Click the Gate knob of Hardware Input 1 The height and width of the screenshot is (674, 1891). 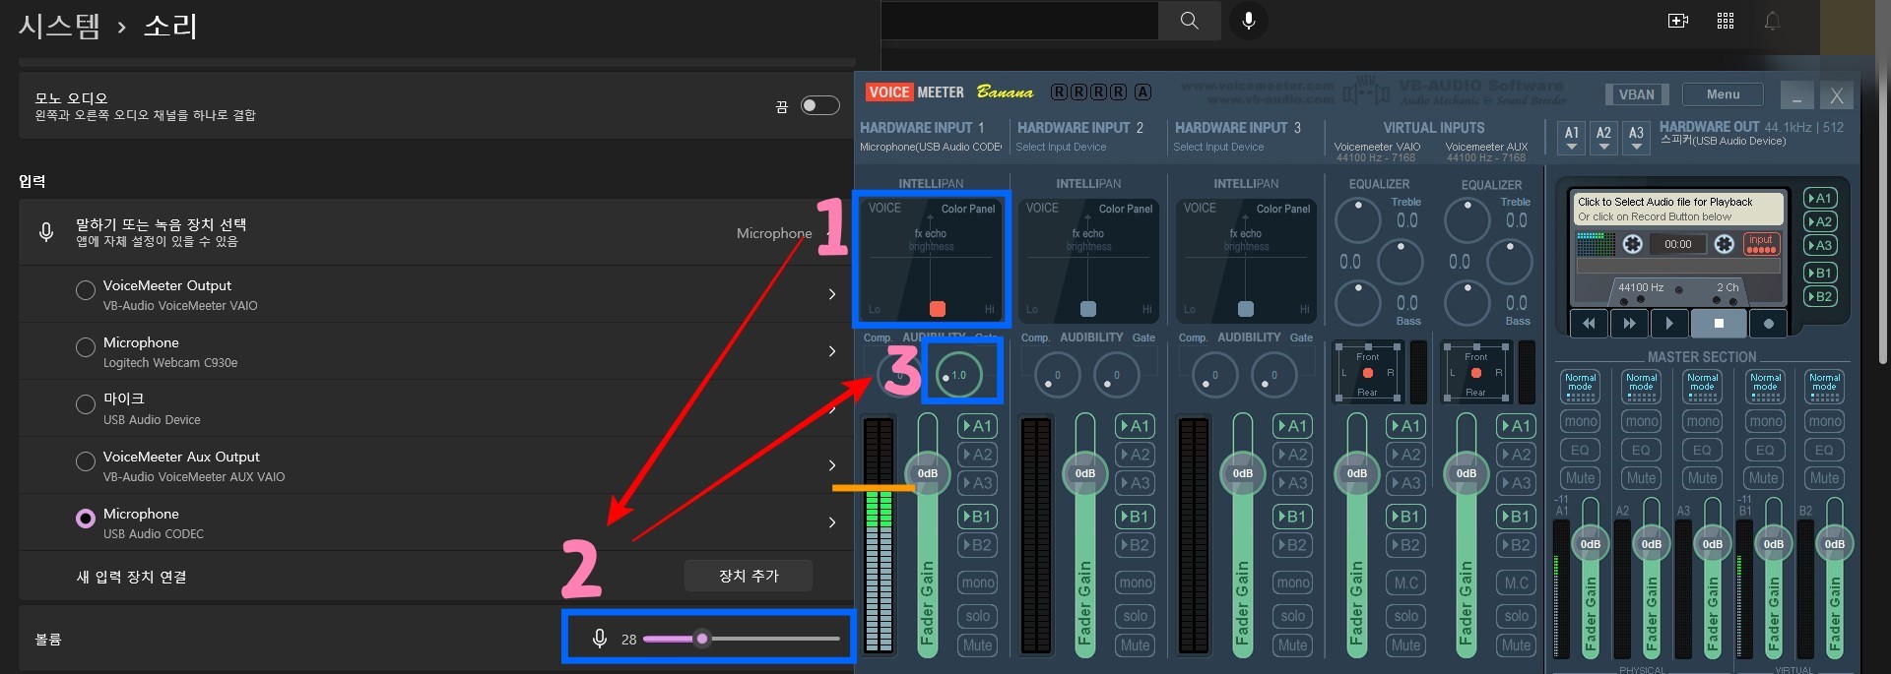tap(958, 375)
